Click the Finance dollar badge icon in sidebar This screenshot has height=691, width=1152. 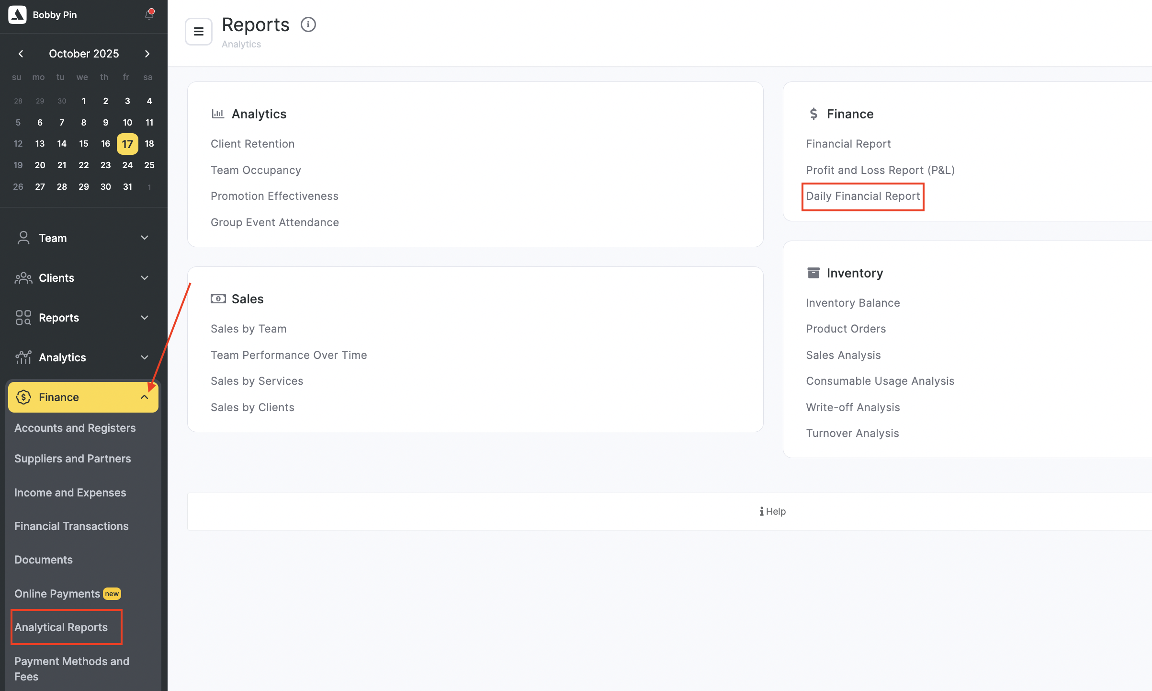(23, 397)
